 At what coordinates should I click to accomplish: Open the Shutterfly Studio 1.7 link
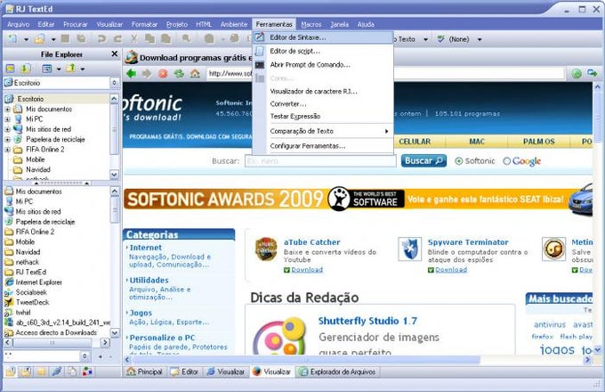pyautogui.click(x=367, y=321)
